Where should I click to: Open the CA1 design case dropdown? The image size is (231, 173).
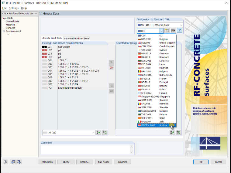19,14
